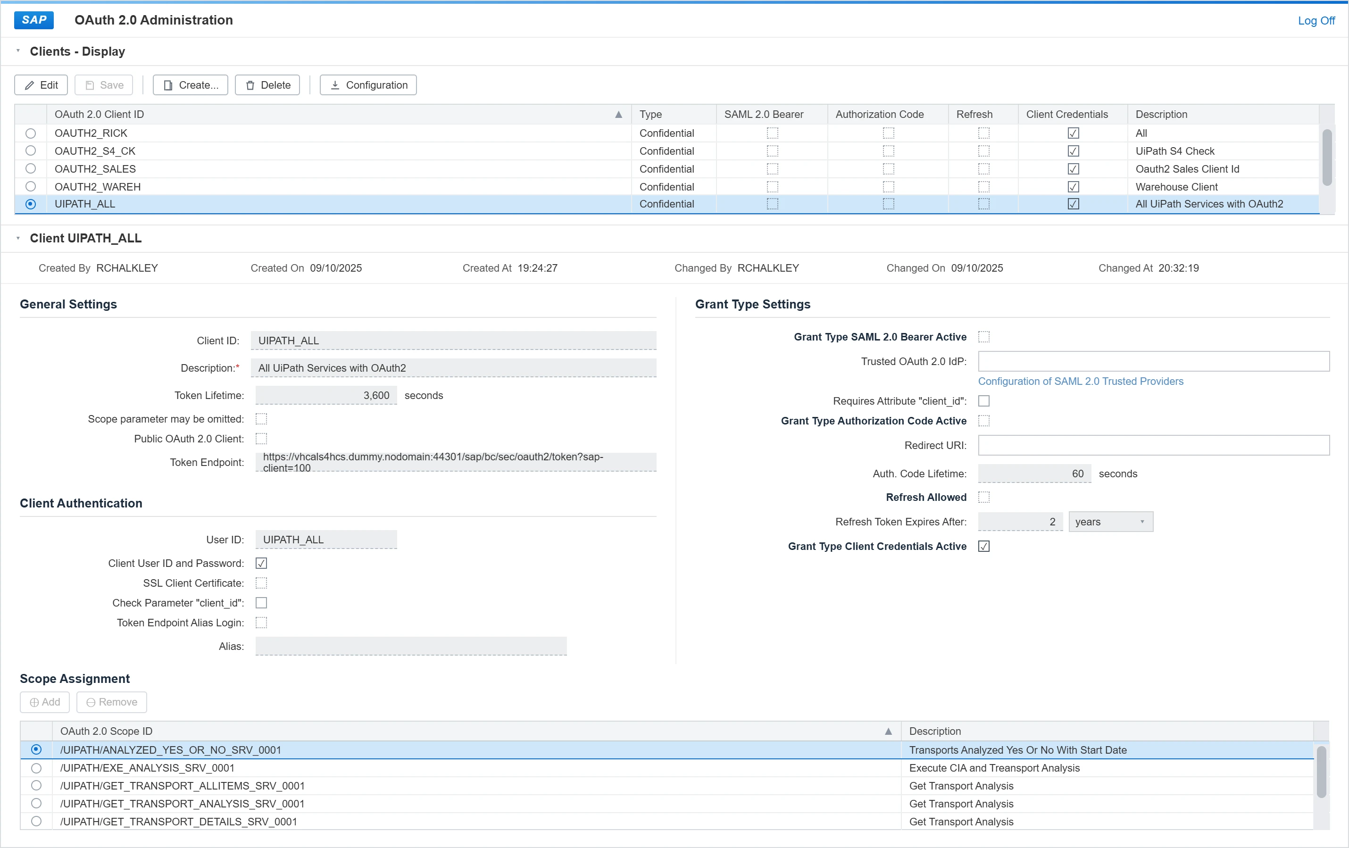The width and height of the screenshot is (1349, 848).
Task: Select /UIPATH/EXE_ANALYSIS_SRV_0001 scope radio button
Action: coord(36,768)
